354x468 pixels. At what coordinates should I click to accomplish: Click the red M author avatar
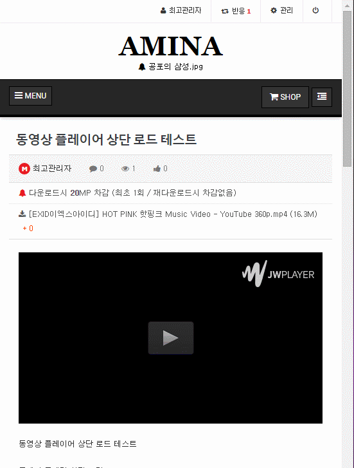tap(24, 169)
